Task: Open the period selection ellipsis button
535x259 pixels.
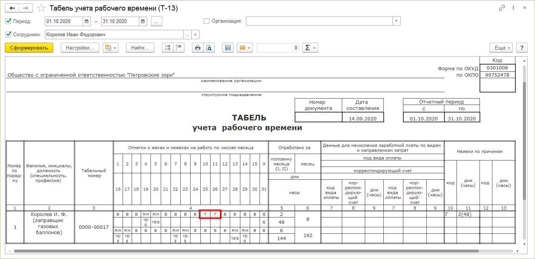Action: 157,21
